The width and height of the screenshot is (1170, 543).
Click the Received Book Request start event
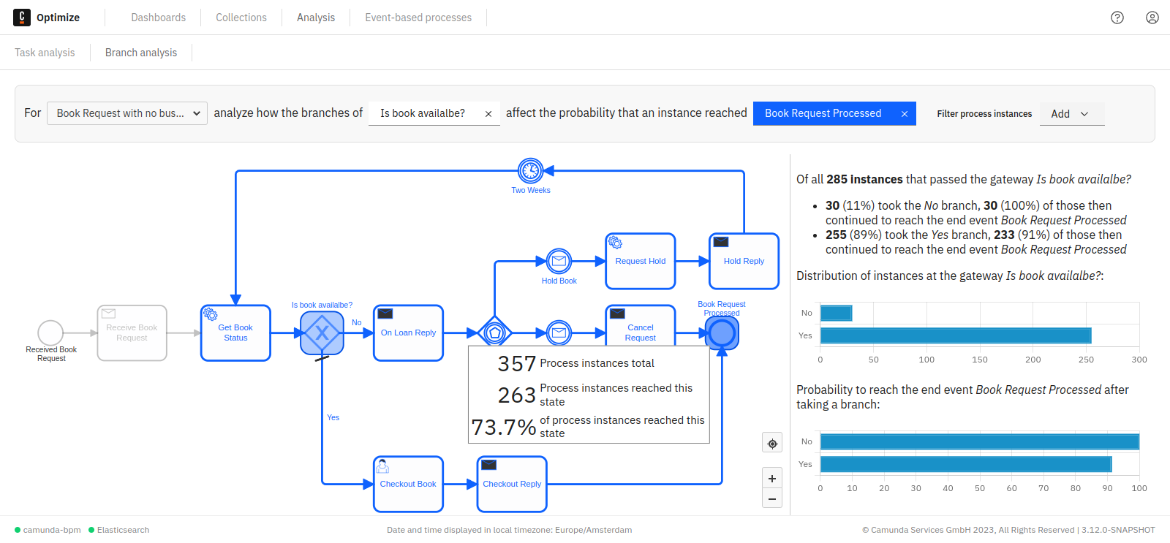point(50,333)
